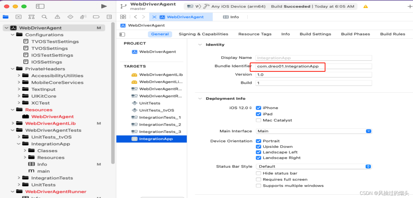The width and height of the screenshot is (413, 198).
Task: Open the Info editor tab
Action: point(231,17)
